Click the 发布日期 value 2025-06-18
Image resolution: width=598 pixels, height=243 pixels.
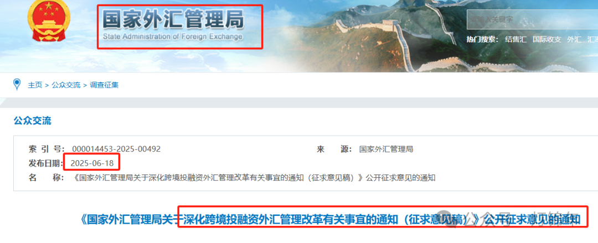92,163
